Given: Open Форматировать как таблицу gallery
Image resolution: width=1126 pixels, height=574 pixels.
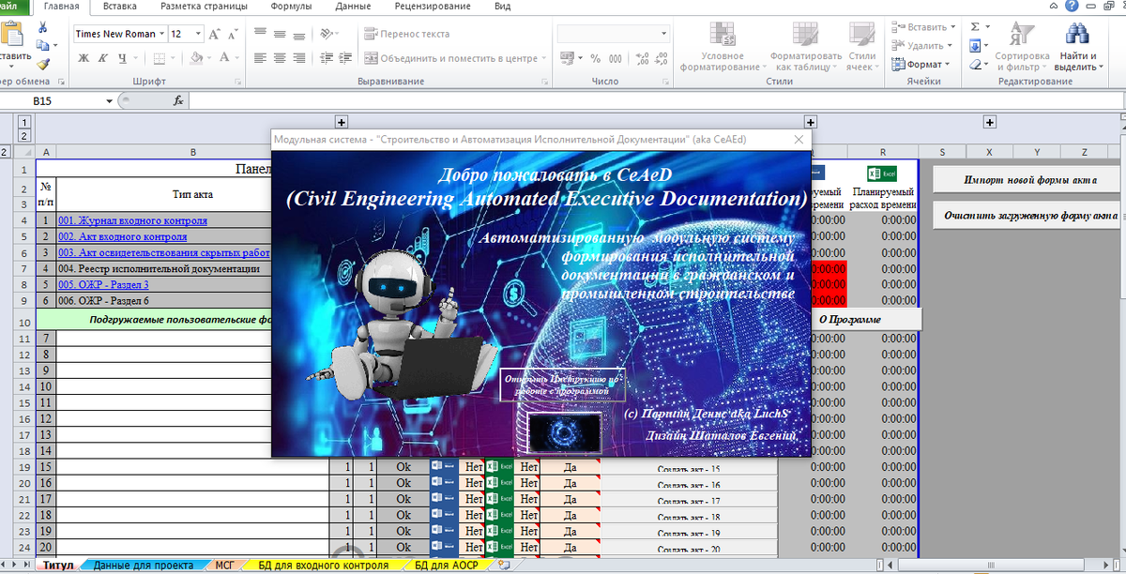Looking at the screenshot, I should click(806, 47).
